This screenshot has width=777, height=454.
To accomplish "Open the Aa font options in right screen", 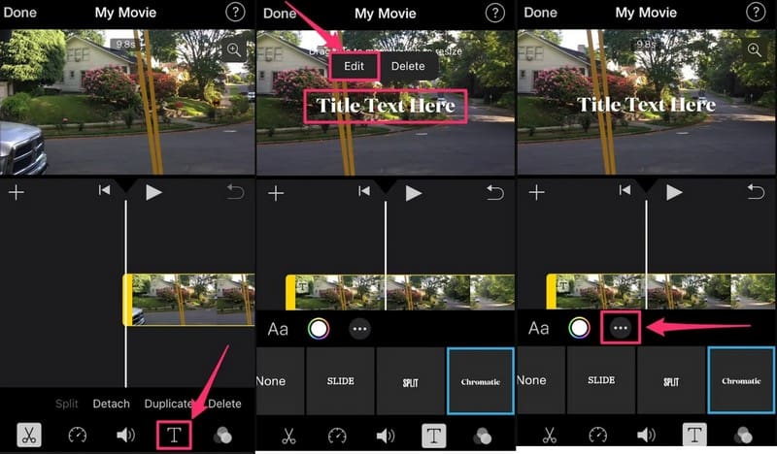I will pyautogui.click(x=539, y=328).
